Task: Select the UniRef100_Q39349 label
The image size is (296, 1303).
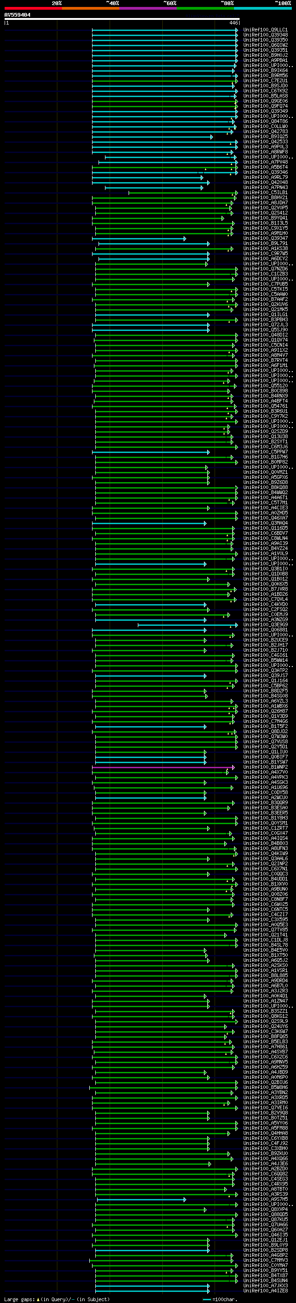Action: (x=265, y=111)
